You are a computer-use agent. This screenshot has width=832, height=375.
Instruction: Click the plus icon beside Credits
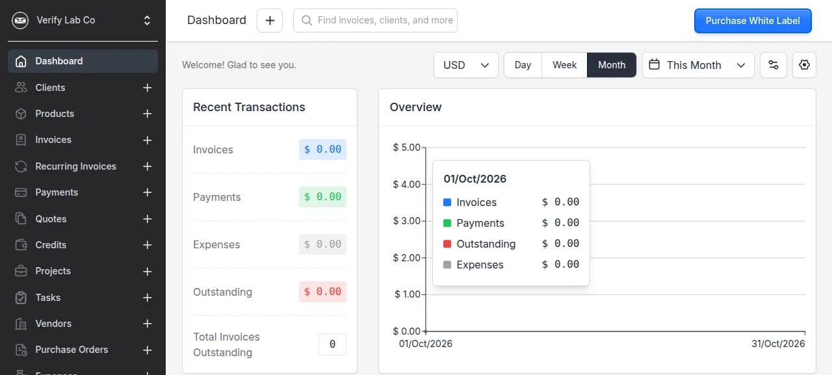(148, 245)
